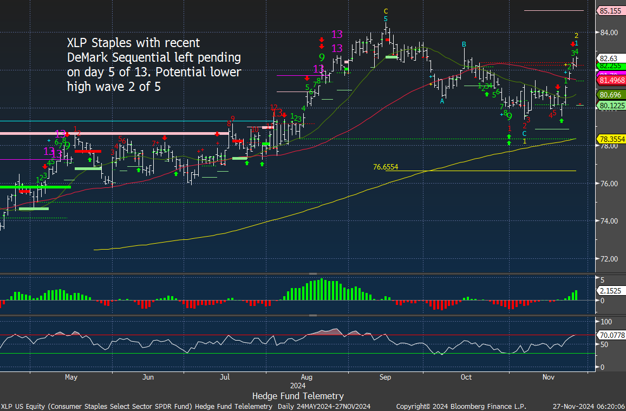626x411 pixels.
Task: Click the 70.0778 oscillator value tag
Action: (x=611, y=335)
